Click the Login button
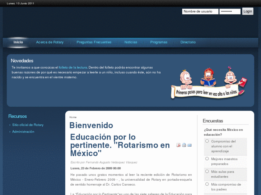This screenshot has height=195, width=261. pyautogui.click(x=248, y=11)
